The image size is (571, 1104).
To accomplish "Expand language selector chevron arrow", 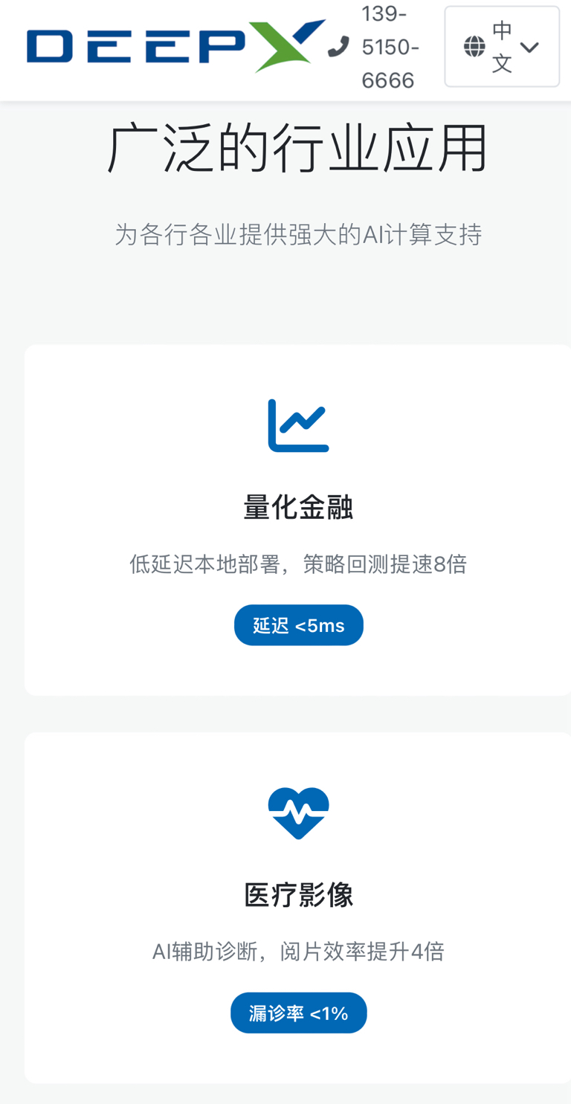I will [x=529, y=48].
